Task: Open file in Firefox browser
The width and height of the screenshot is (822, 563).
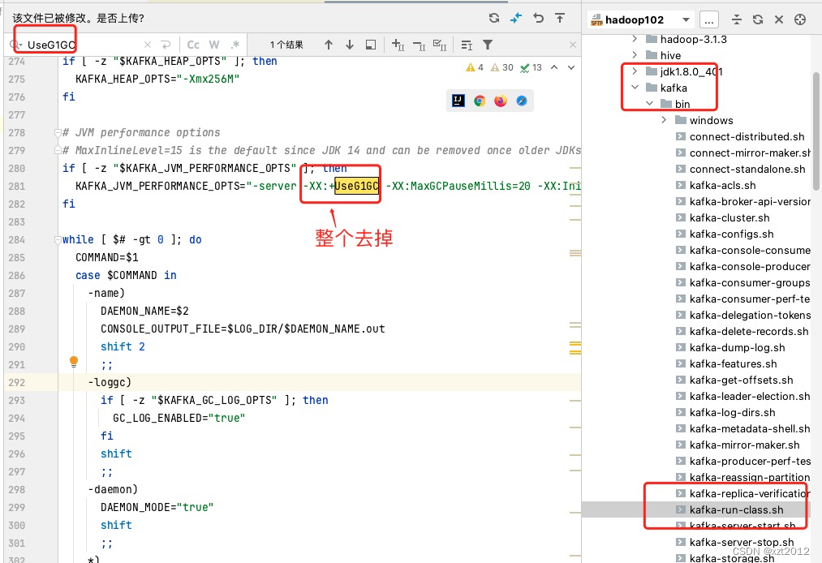Action: [500, 101]
